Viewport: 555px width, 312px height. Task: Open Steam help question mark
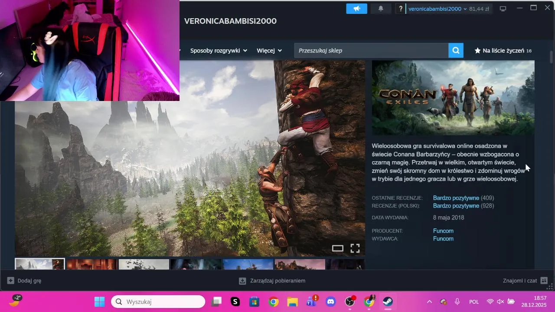[401, 9]
